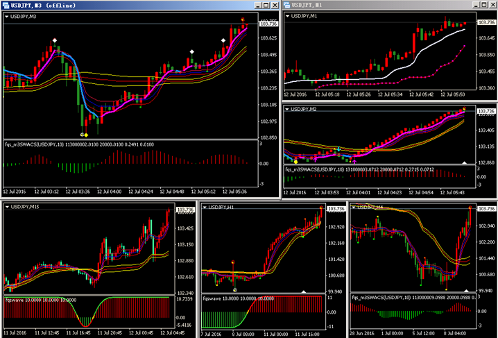Activate the USDJPY,M3 (offline) title bar
Image resolution: width=498 pixels, height=338 pixels.
[x=104, y=6]
